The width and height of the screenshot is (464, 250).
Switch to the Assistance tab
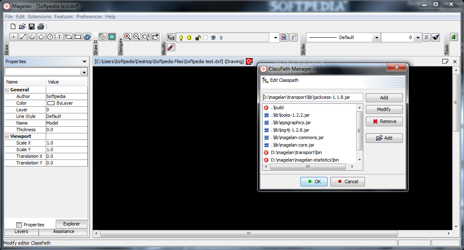64,231
